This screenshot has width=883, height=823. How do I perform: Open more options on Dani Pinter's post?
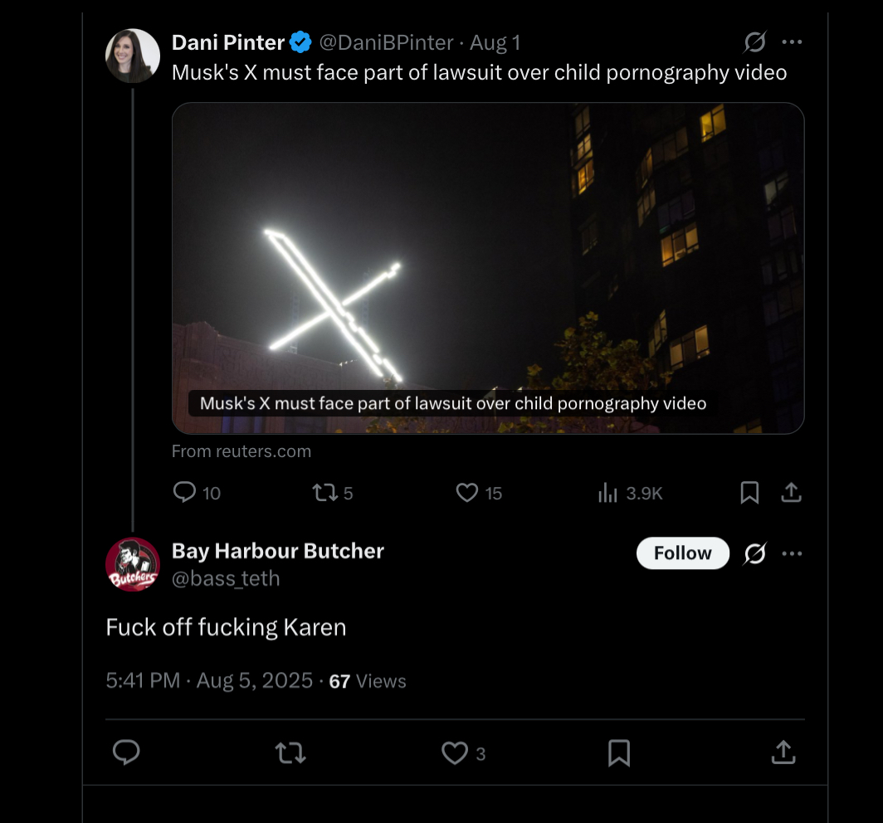click(x=792, y=41)
